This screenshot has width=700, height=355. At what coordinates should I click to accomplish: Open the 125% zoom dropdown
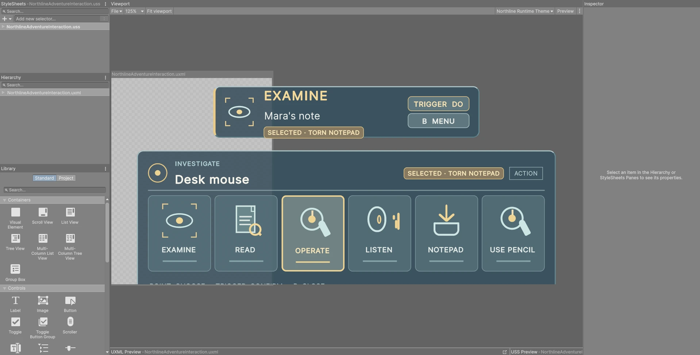pos(135,11)
